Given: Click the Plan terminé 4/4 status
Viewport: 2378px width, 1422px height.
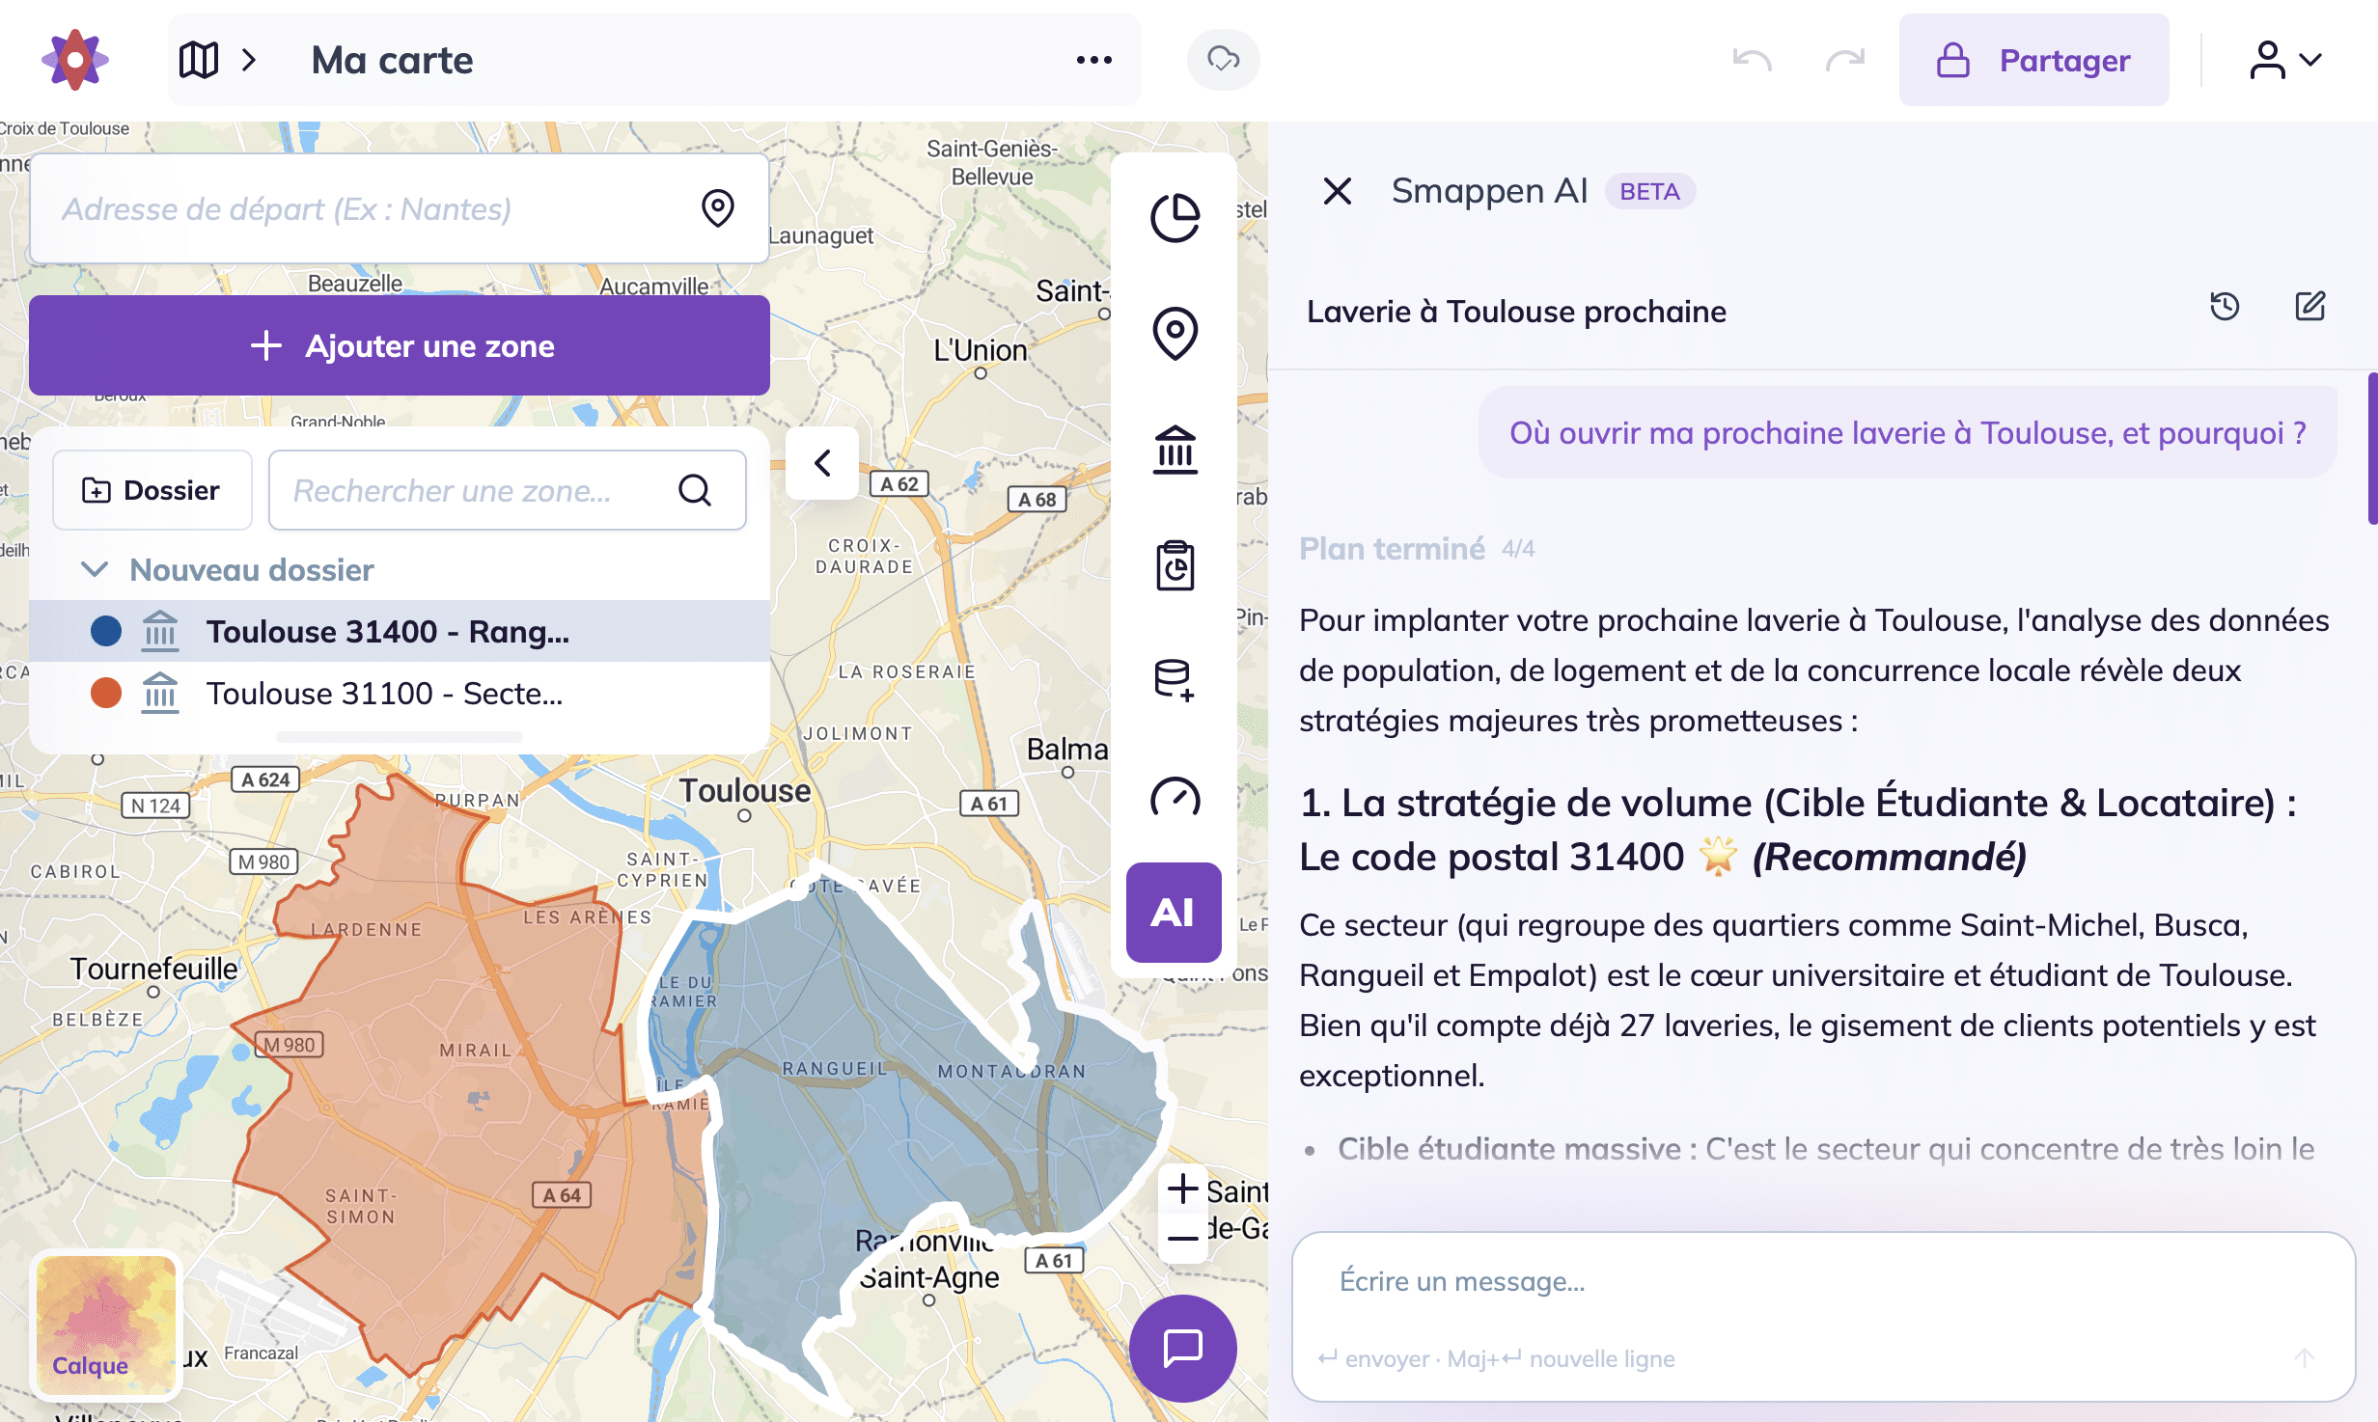Looking at the screenshot, I should tap(1417, 548).
